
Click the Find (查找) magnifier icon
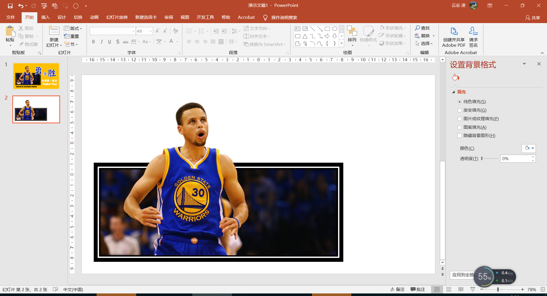point(417,28)
